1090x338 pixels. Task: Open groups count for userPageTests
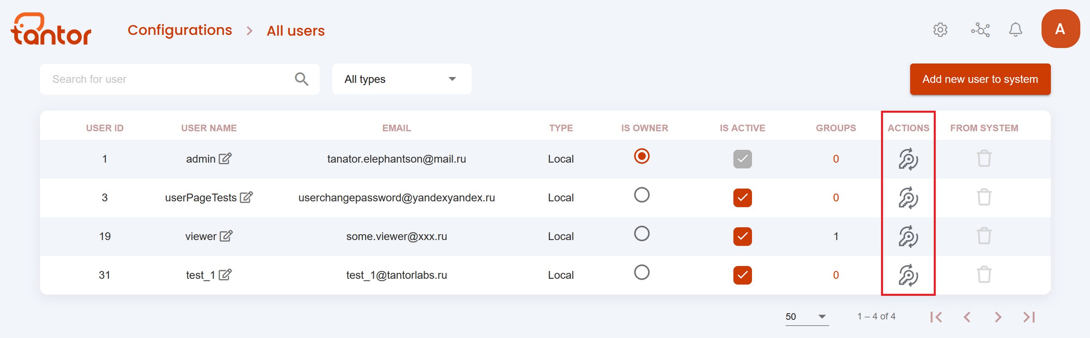836,198
